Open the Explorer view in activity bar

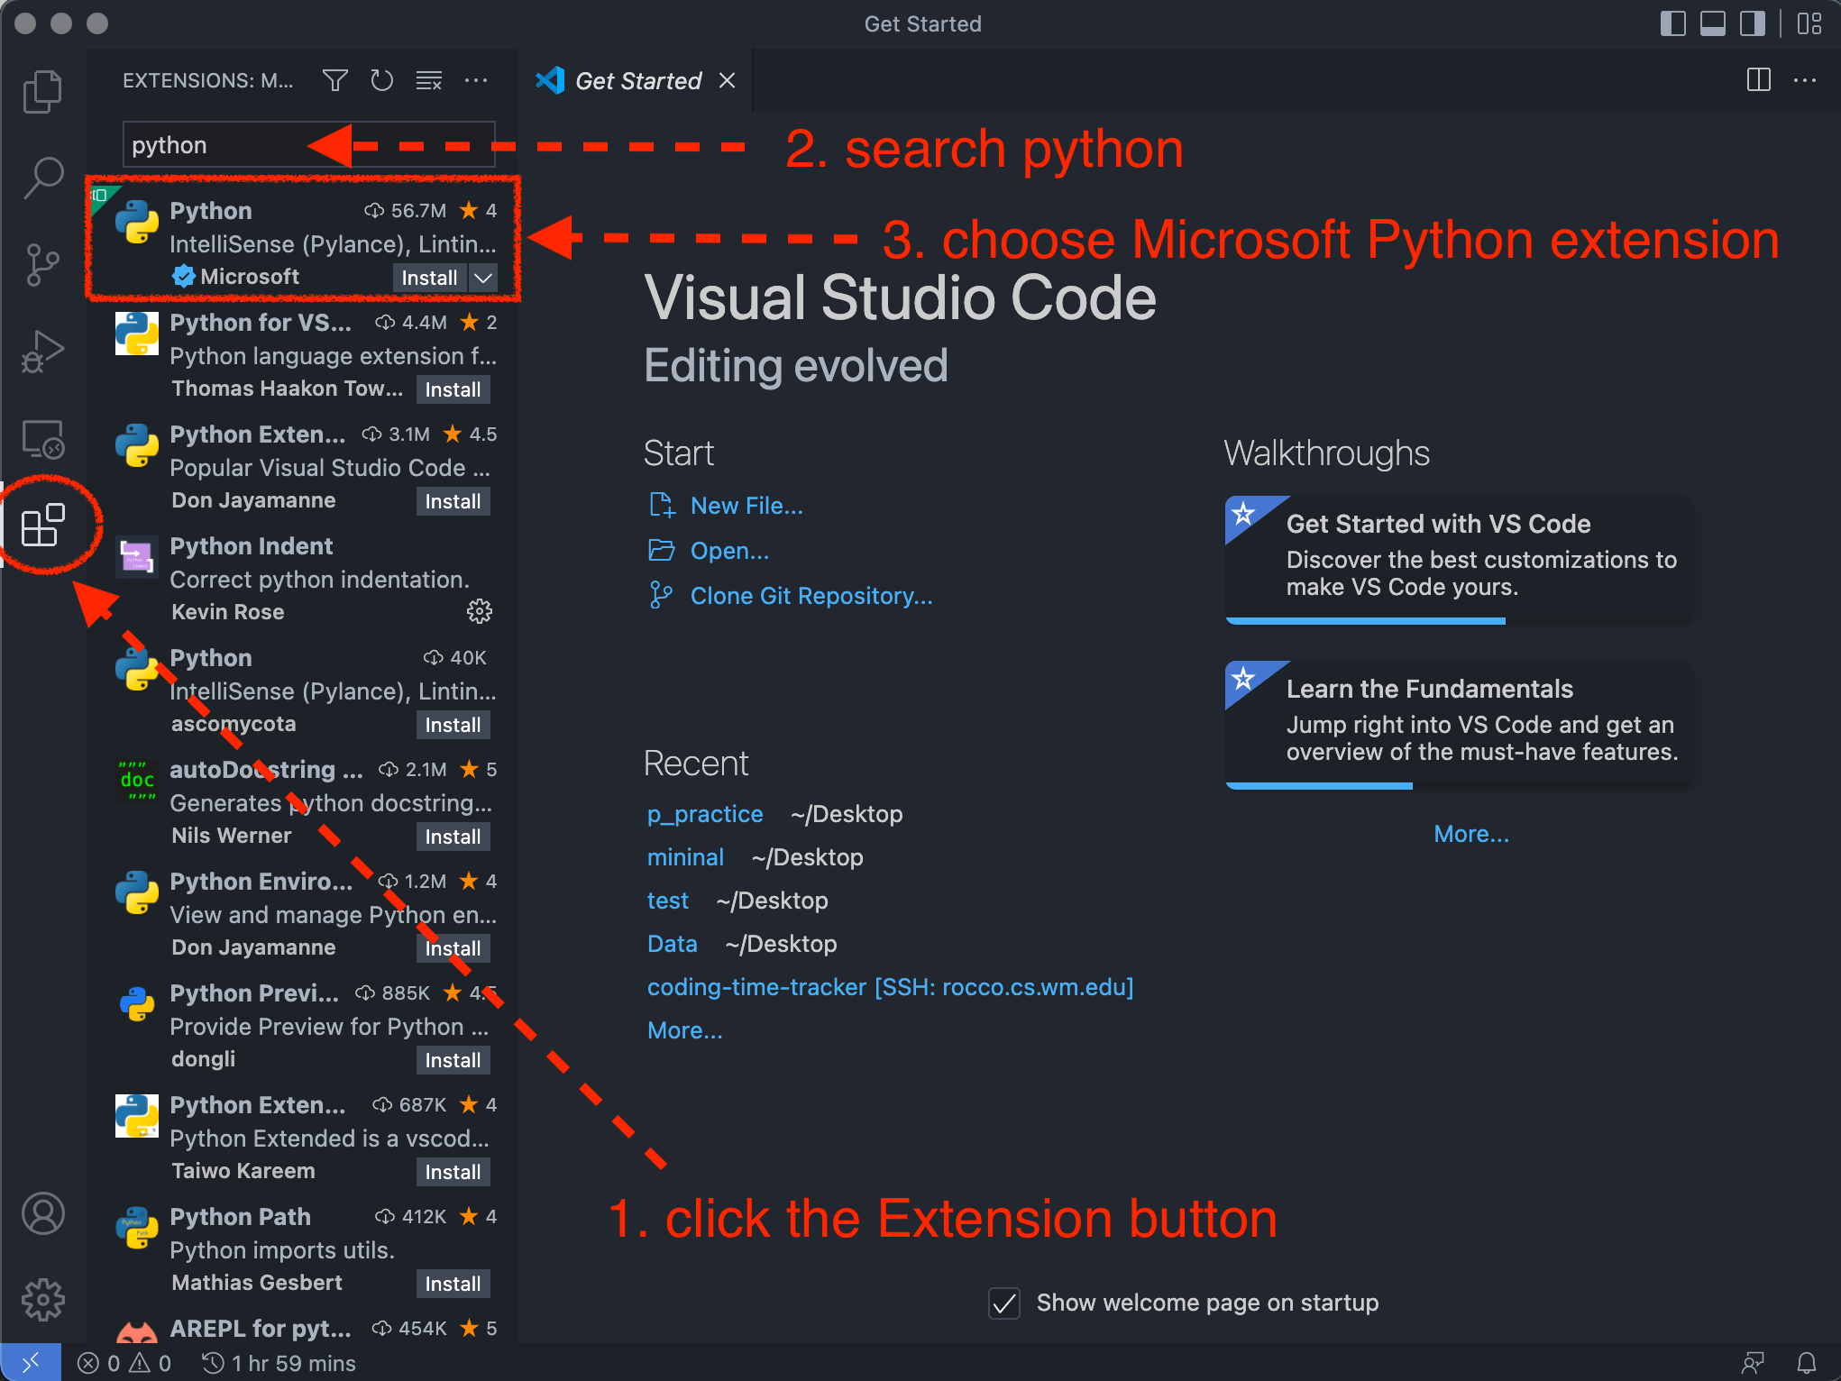[x=42, y=91]
